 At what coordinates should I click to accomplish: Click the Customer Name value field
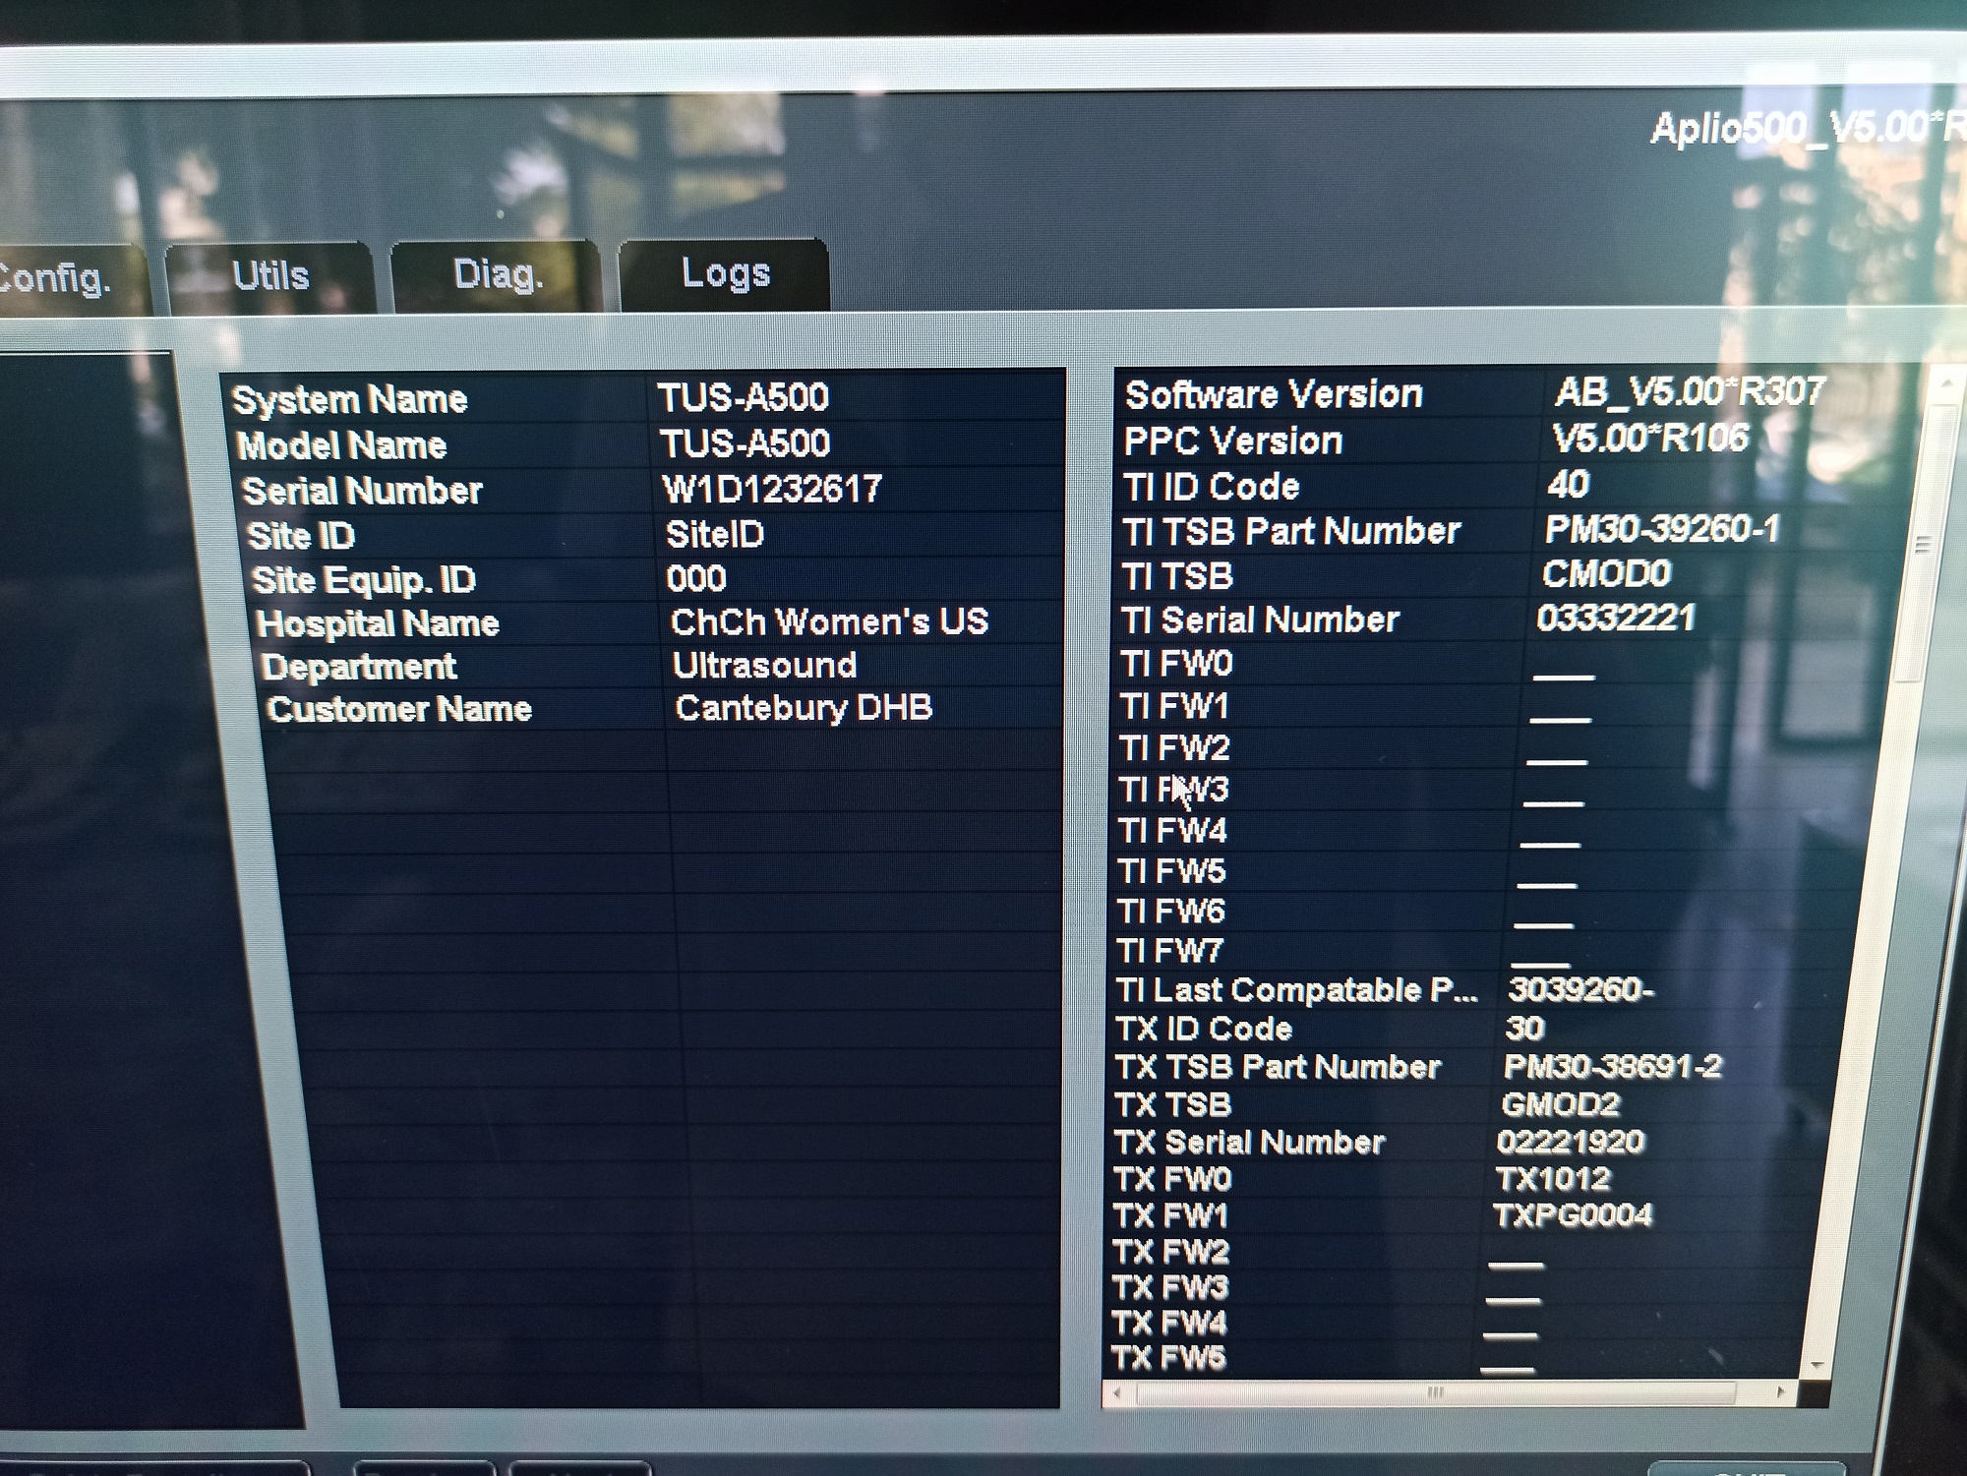804,708
